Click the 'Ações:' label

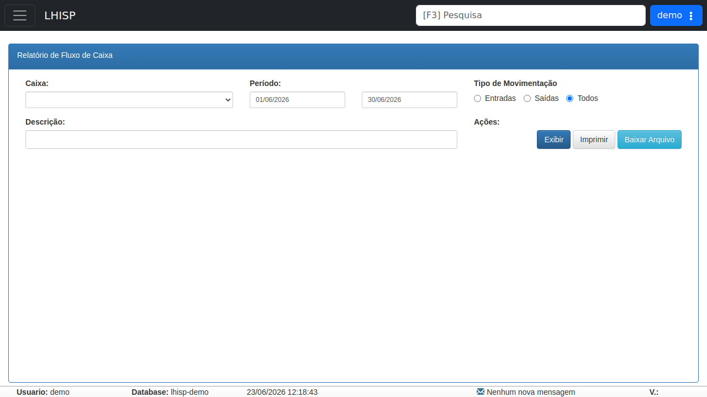coord(487,122)
